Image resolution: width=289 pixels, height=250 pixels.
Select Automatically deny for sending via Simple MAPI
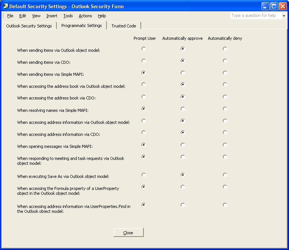pyautogui.click(x=225, y=73)
